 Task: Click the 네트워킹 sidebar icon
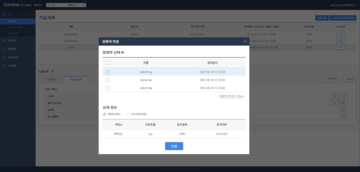click(x=4, y=49)
